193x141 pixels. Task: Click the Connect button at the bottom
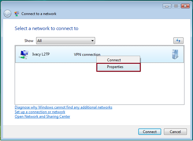(x=150, y=131)
